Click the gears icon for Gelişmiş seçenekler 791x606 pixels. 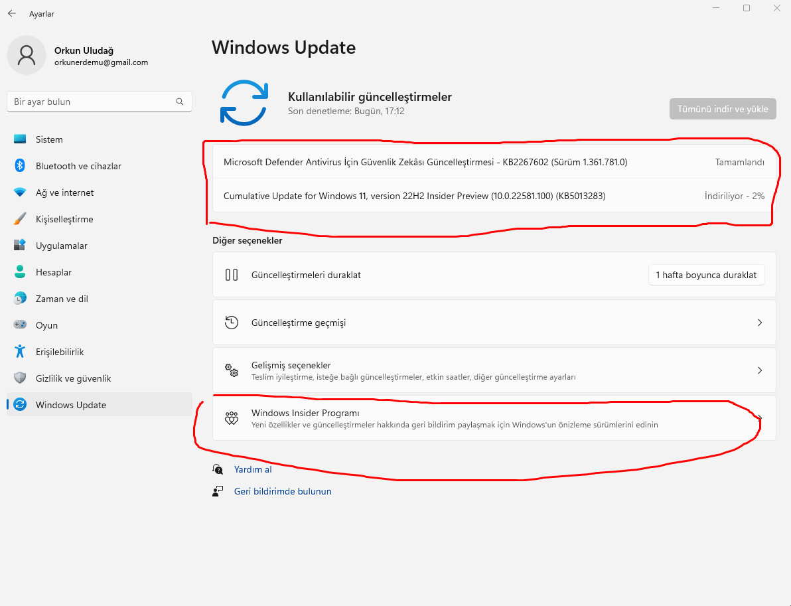coord(232,370)
